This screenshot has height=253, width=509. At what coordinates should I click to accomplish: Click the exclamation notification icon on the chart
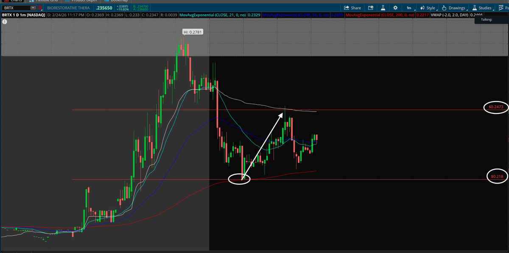click(x=4, y=21)
